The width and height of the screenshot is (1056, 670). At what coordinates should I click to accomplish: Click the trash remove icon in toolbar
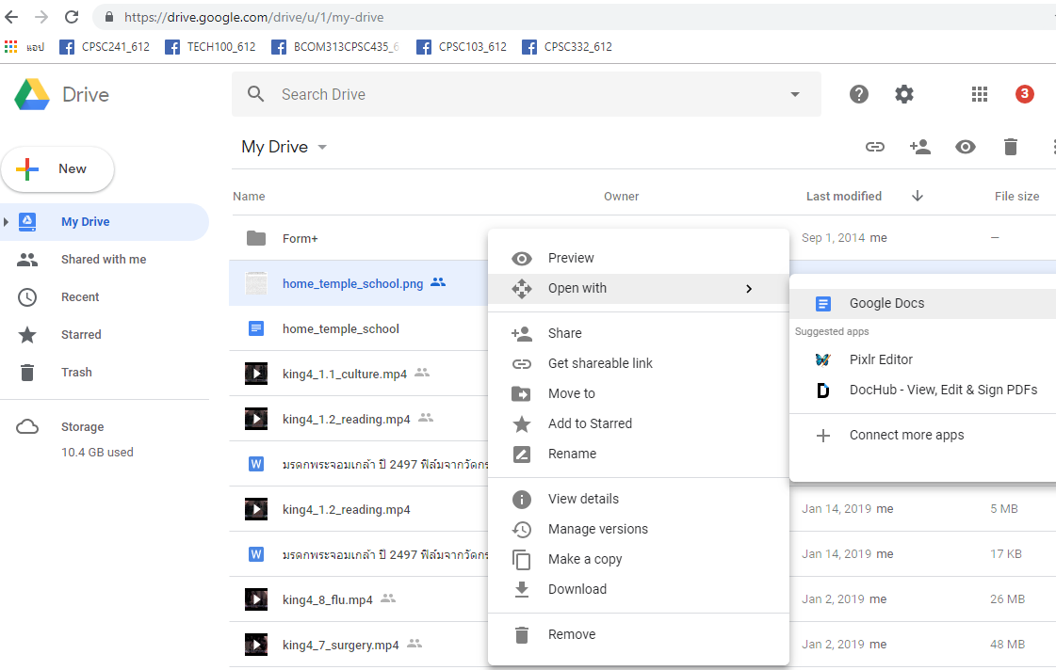click(1011, 147)
